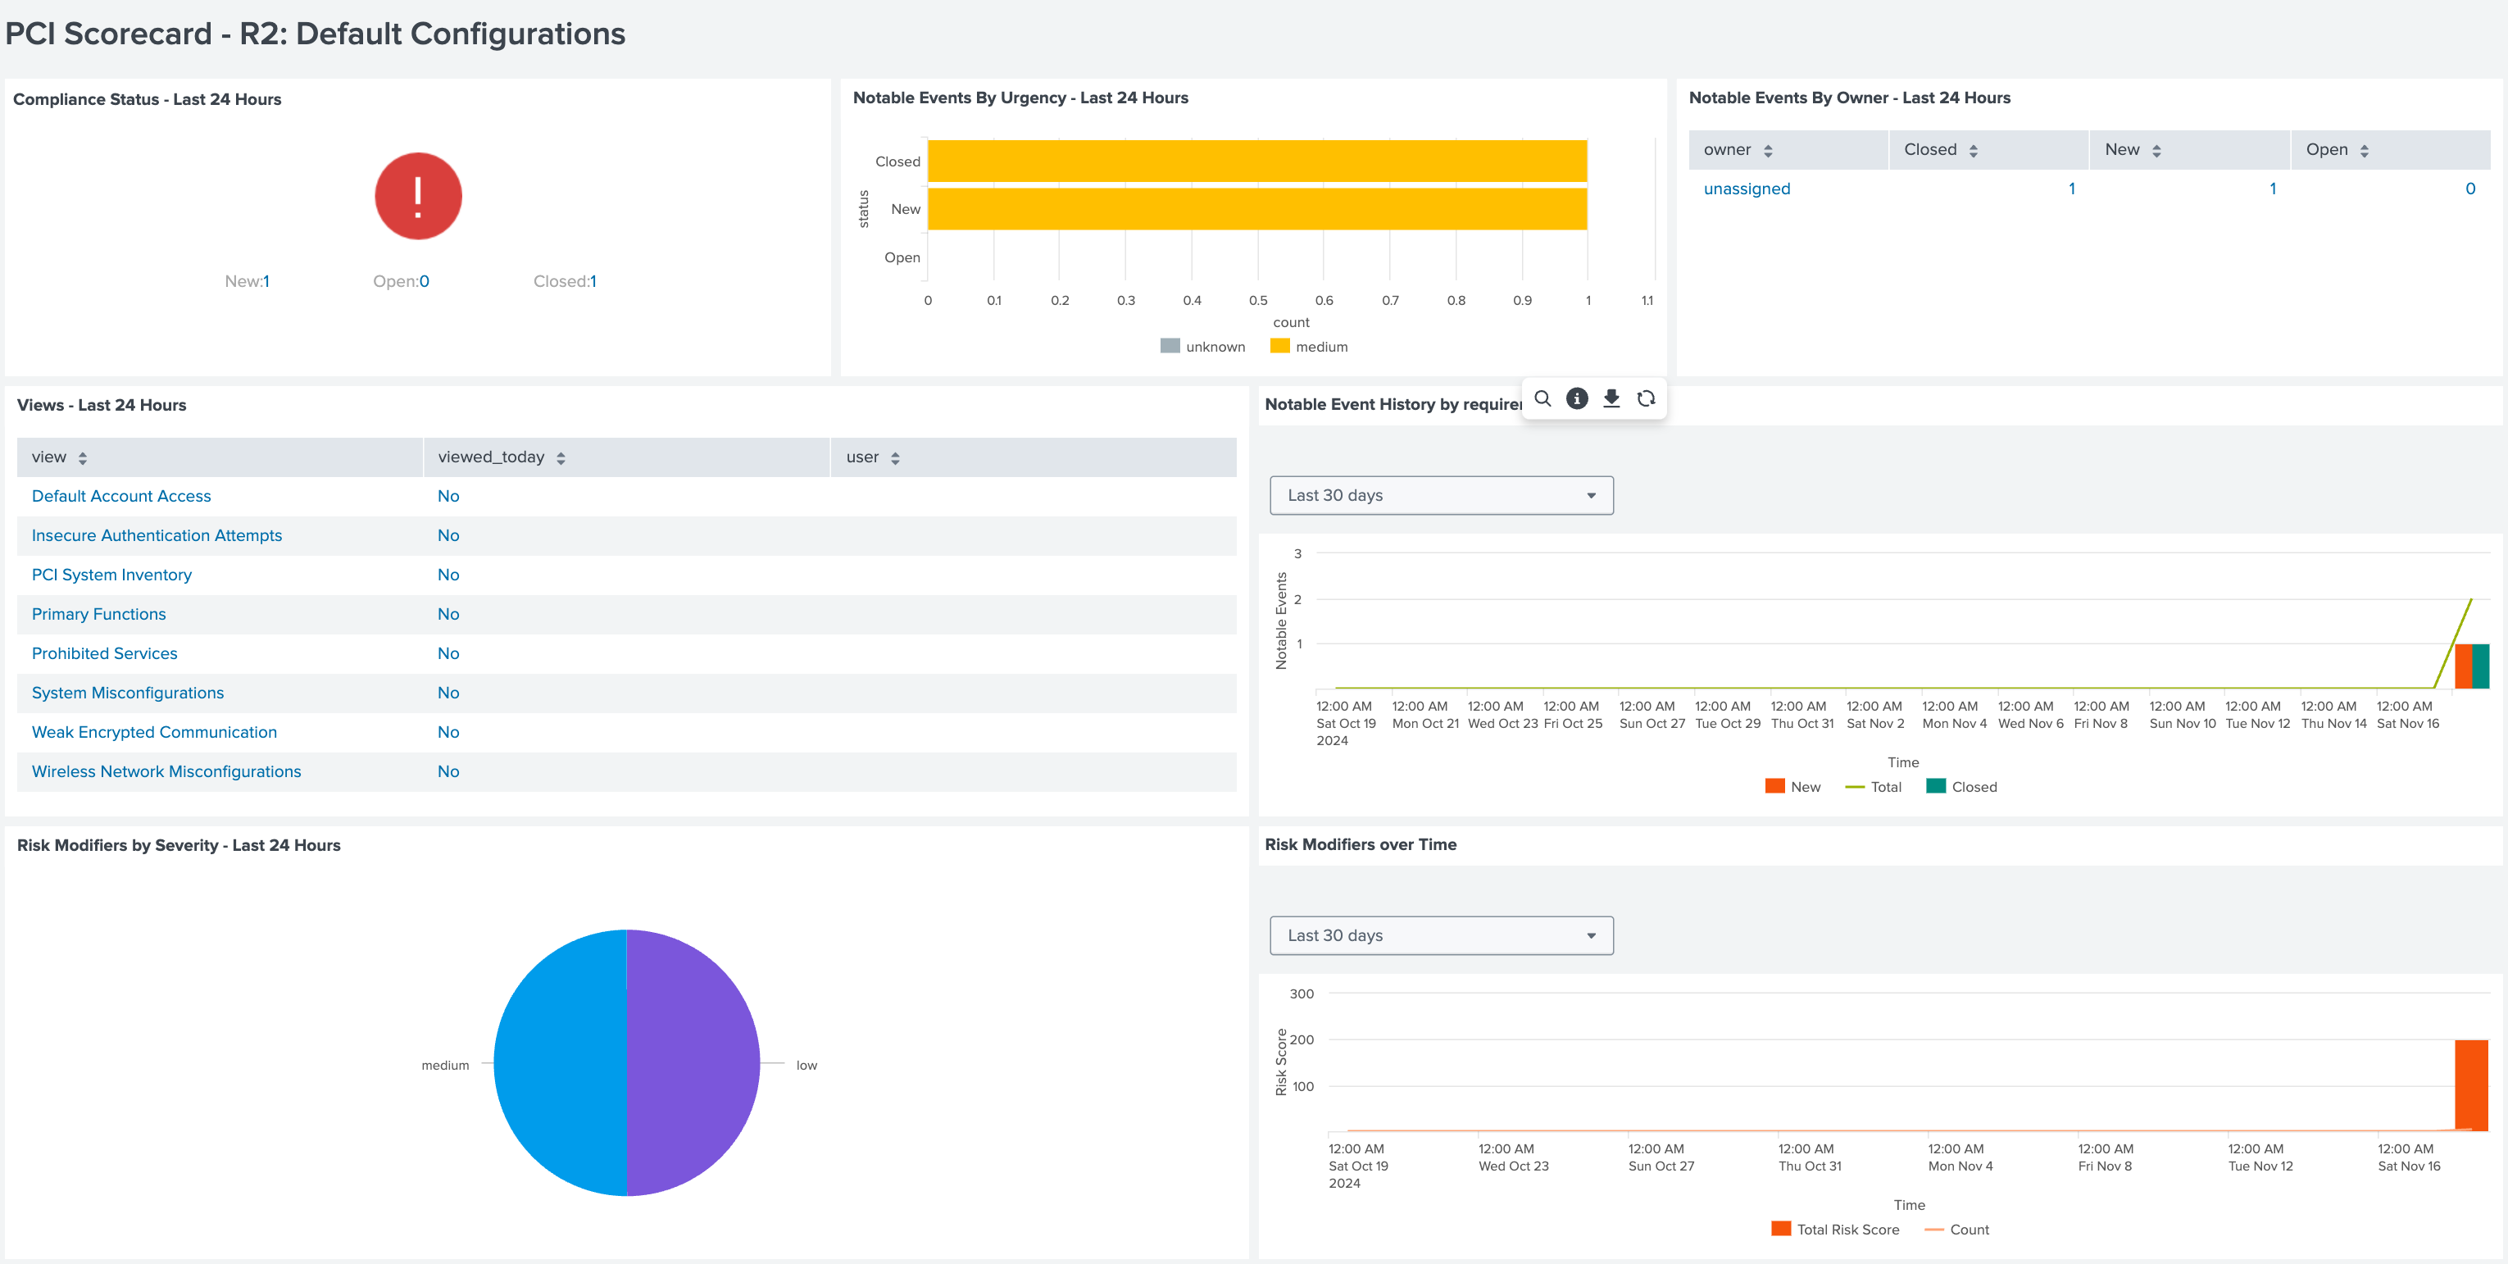Screen dimensions: 2508x1264
Task: Select Default Account Access view link
Action: (120, 495)
